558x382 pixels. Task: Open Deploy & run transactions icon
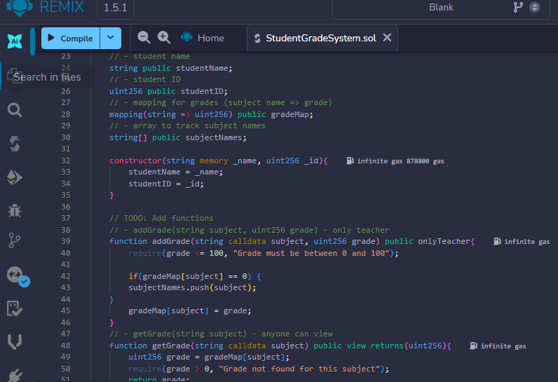(x=15, y=177)
